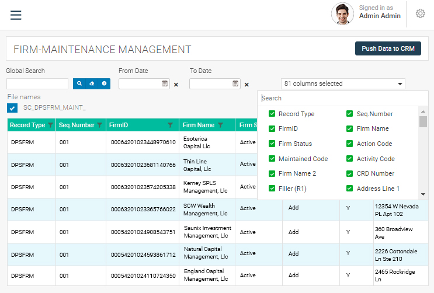The width and height of the screenshot is (434, 293).
Task: Click the To Date input field
Action: 215,83
